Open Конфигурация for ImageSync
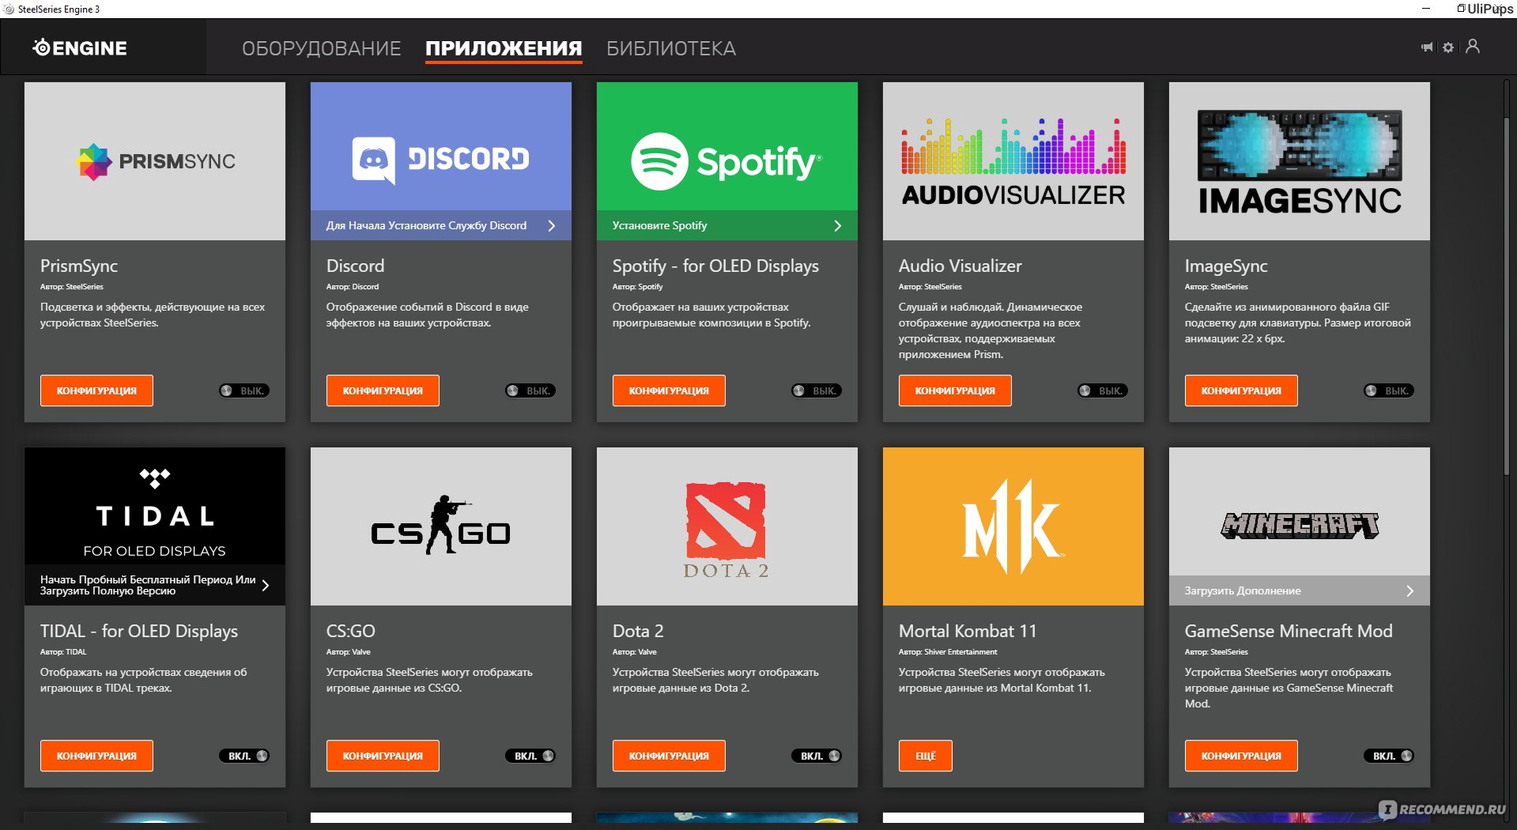 tap(1241, 390)
